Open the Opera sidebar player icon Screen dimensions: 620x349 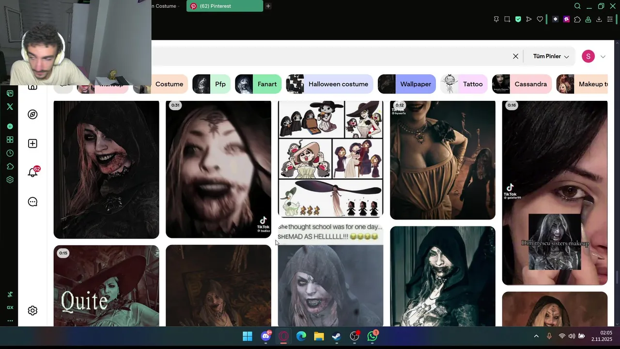10,127
